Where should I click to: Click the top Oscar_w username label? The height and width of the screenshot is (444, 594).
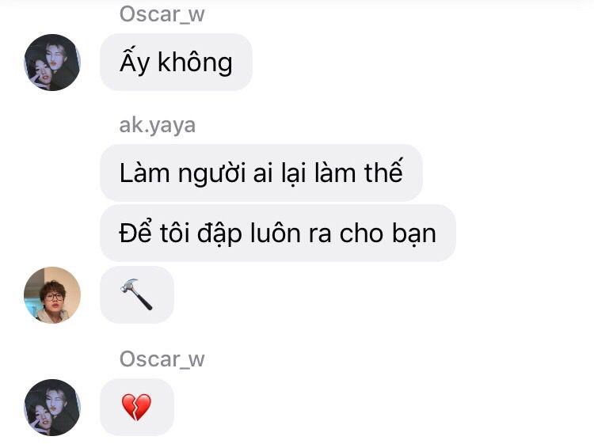(162, 14)
